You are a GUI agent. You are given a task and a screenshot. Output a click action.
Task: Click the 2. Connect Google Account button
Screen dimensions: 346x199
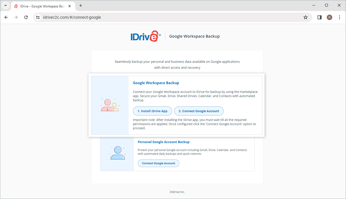pyautogui.click(x=199, y=111)
